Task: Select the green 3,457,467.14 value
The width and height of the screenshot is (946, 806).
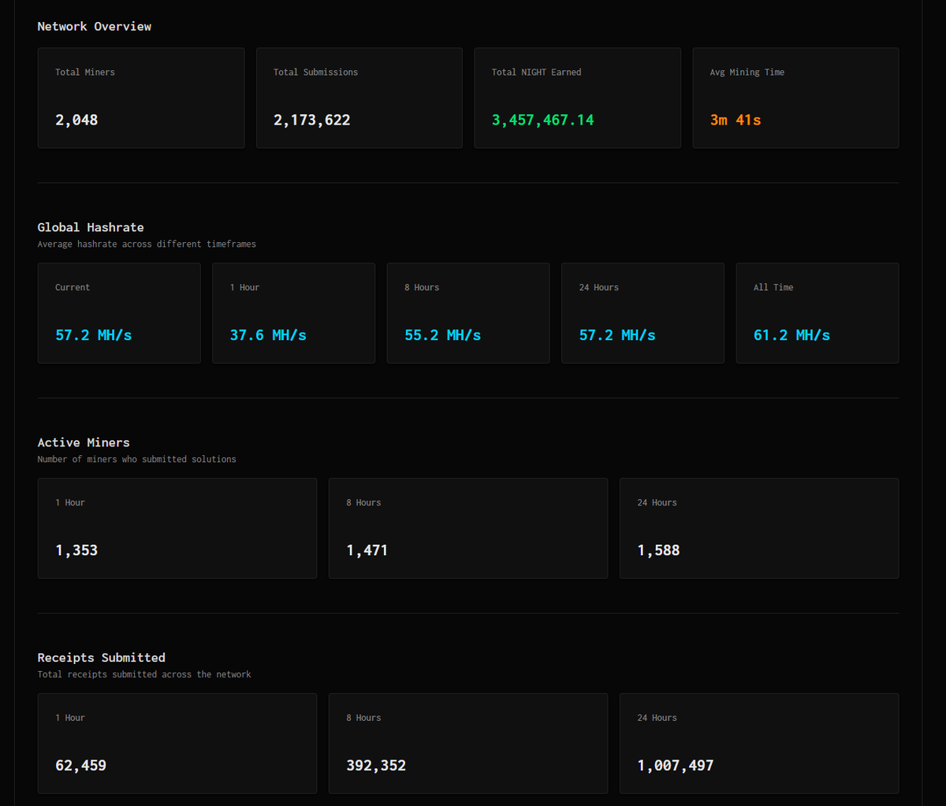Action: pos(543,120)
